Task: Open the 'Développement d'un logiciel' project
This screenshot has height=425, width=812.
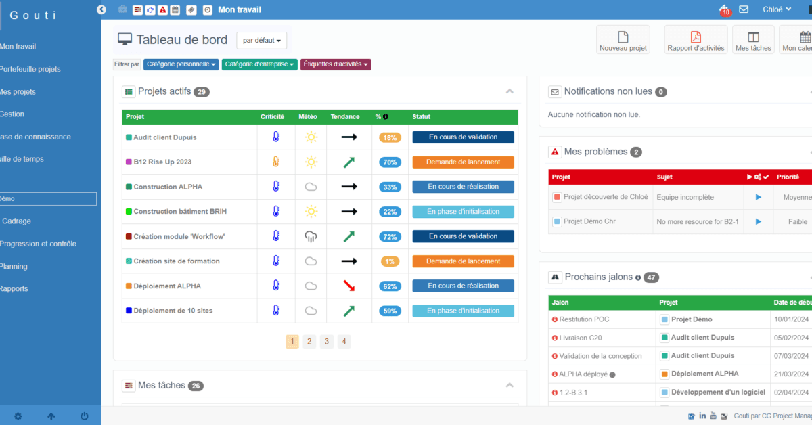Action: [718, 391]
